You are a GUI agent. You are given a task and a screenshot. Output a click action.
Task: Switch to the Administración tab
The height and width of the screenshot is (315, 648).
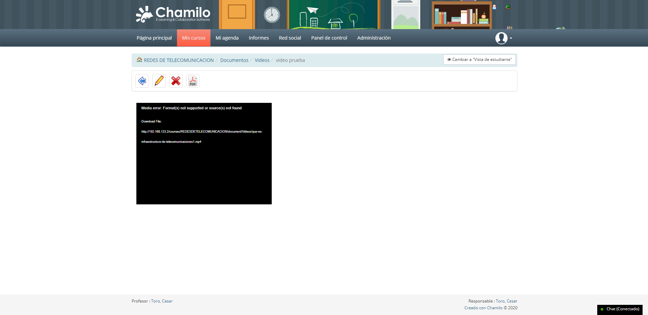pos(374,38)
